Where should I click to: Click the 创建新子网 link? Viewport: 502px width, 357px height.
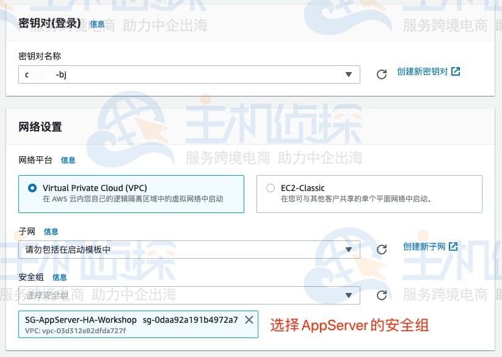pyautogui.click(x=424, y=247)
